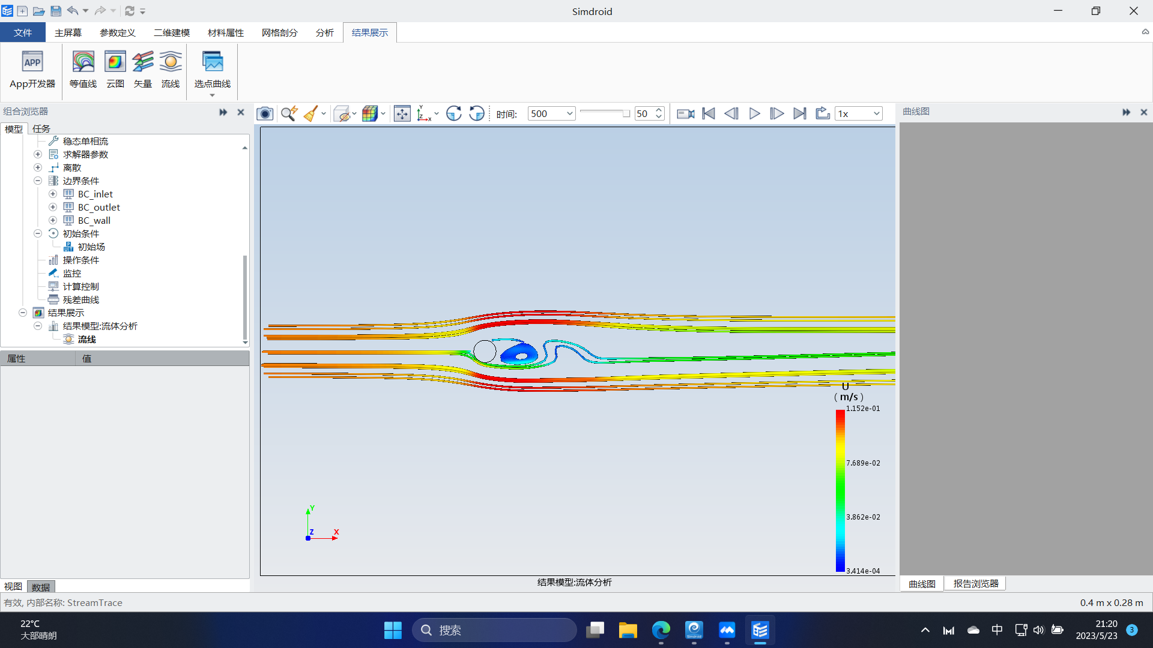Viewport: 1153px width, 648px height.
Task: Select the 等值线 contour tool
Action: pyautogui.click(x=83, y=70)
